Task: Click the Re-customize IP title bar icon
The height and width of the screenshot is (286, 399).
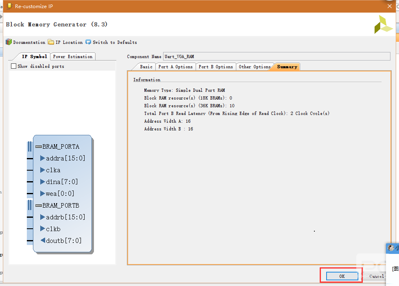Action: [x=9, y=6]
